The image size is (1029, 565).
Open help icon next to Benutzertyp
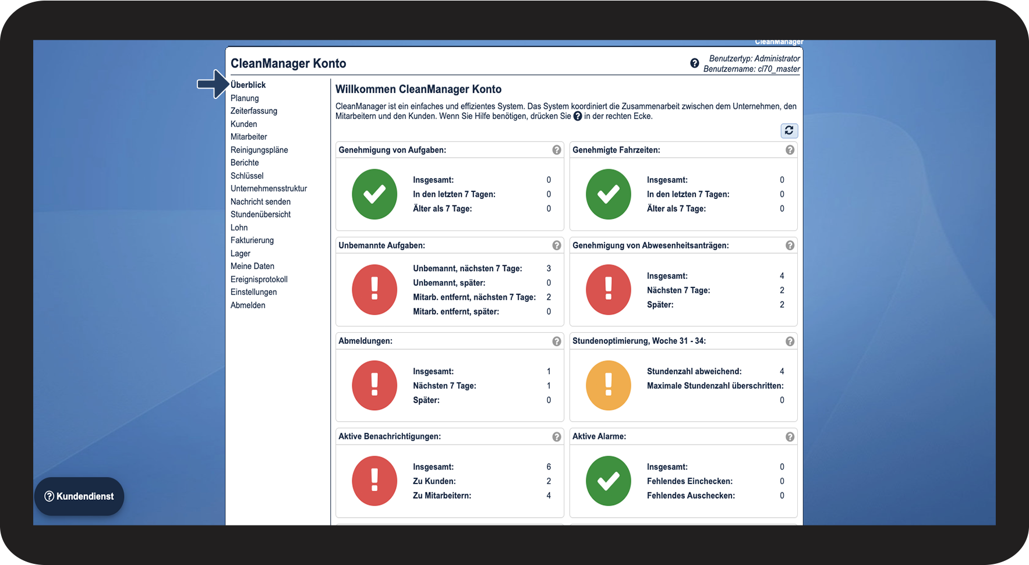[x=695, y=63]
